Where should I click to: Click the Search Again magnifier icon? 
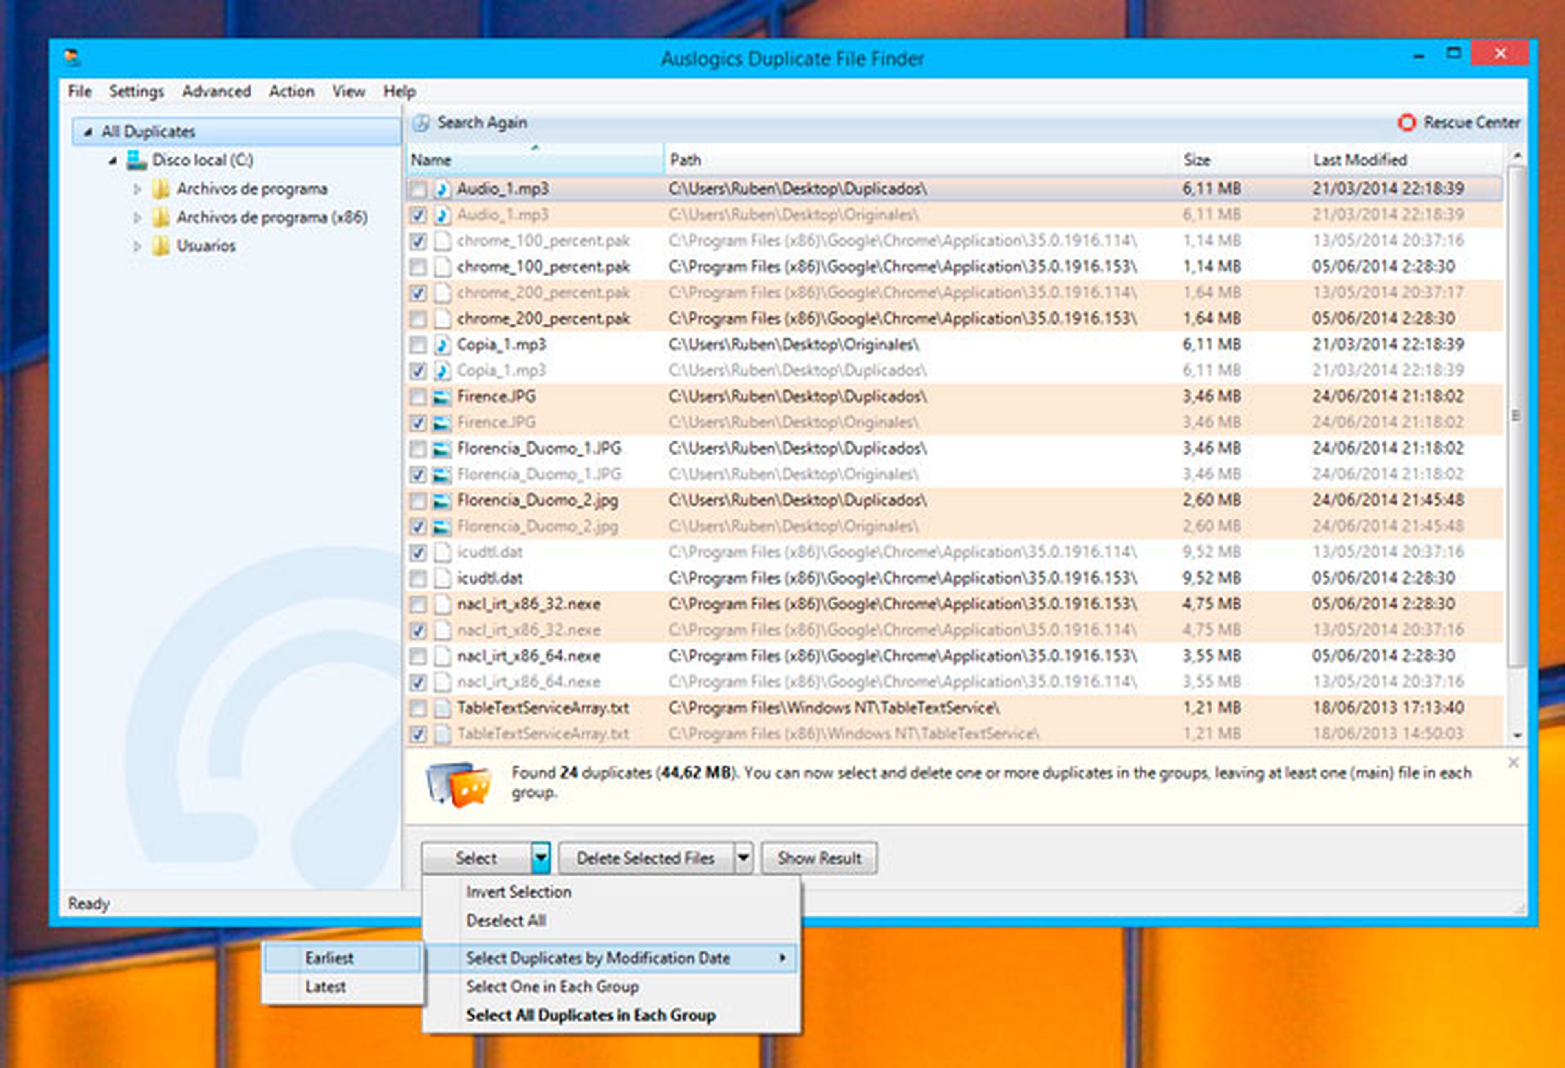pos(421,123)
